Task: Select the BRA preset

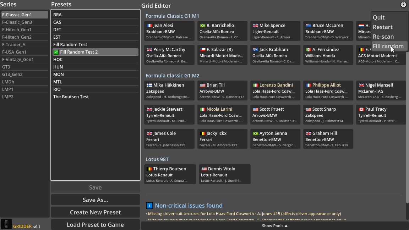Action: 96,15
